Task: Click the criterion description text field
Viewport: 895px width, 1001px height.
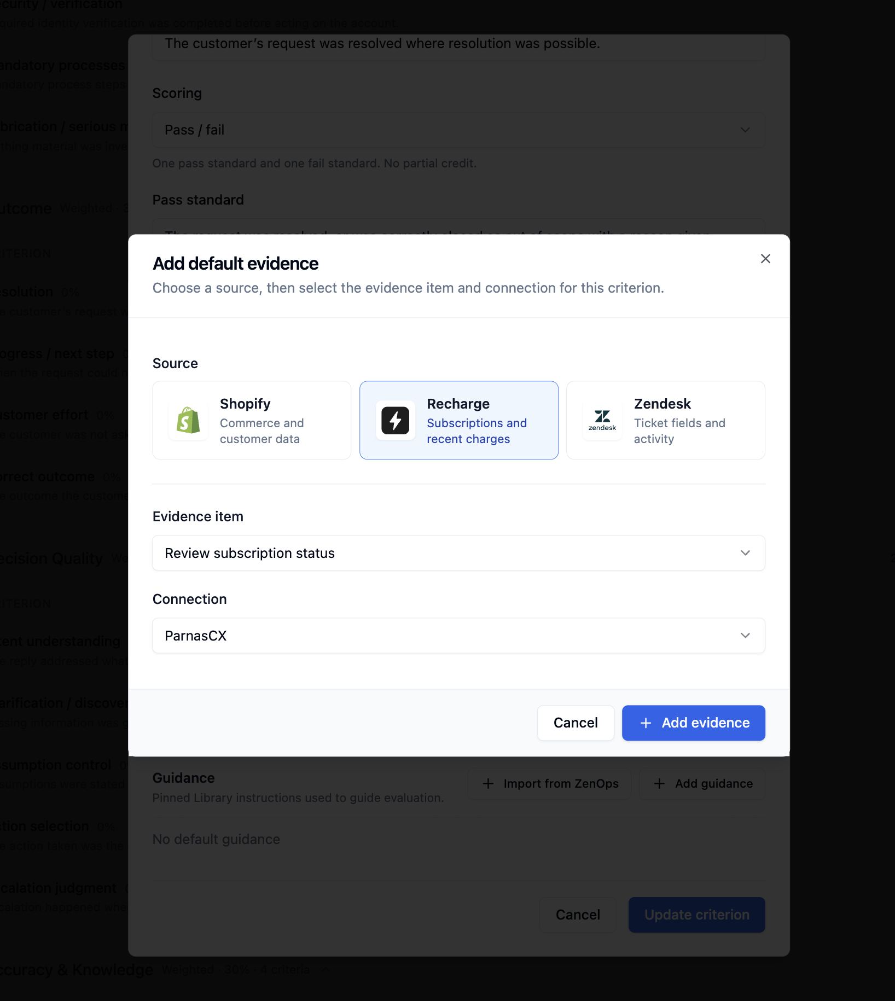Action: pyautogui.click(x=458, y=46)
